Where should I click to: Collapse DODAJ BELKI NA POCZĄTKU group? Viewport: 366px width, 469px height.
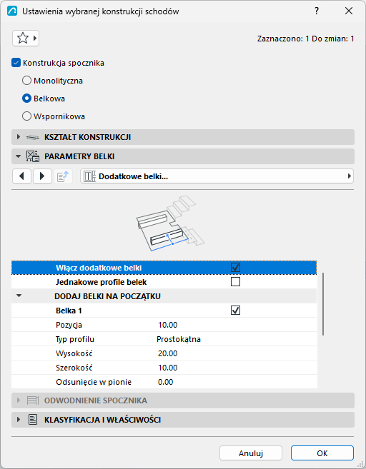(x=19, y=296)
